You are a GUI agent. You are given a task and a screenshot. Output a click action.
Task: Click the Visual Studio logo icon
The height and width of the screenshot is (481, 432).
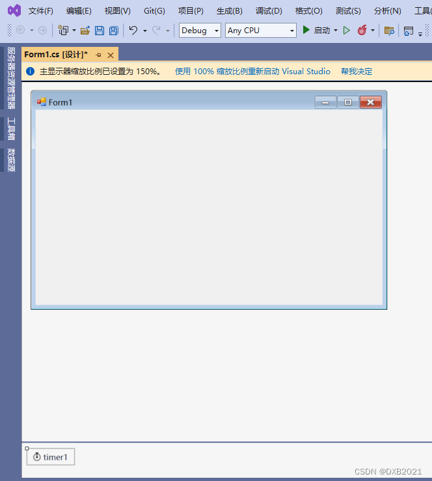click(14, 10)
